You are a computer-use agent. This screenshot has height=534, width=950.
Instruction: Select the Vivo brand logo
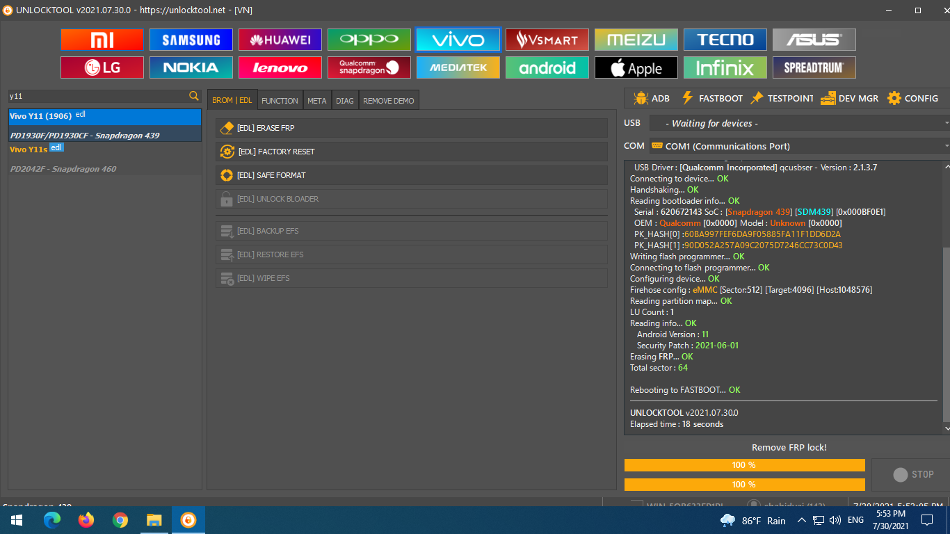coord(458,40)
